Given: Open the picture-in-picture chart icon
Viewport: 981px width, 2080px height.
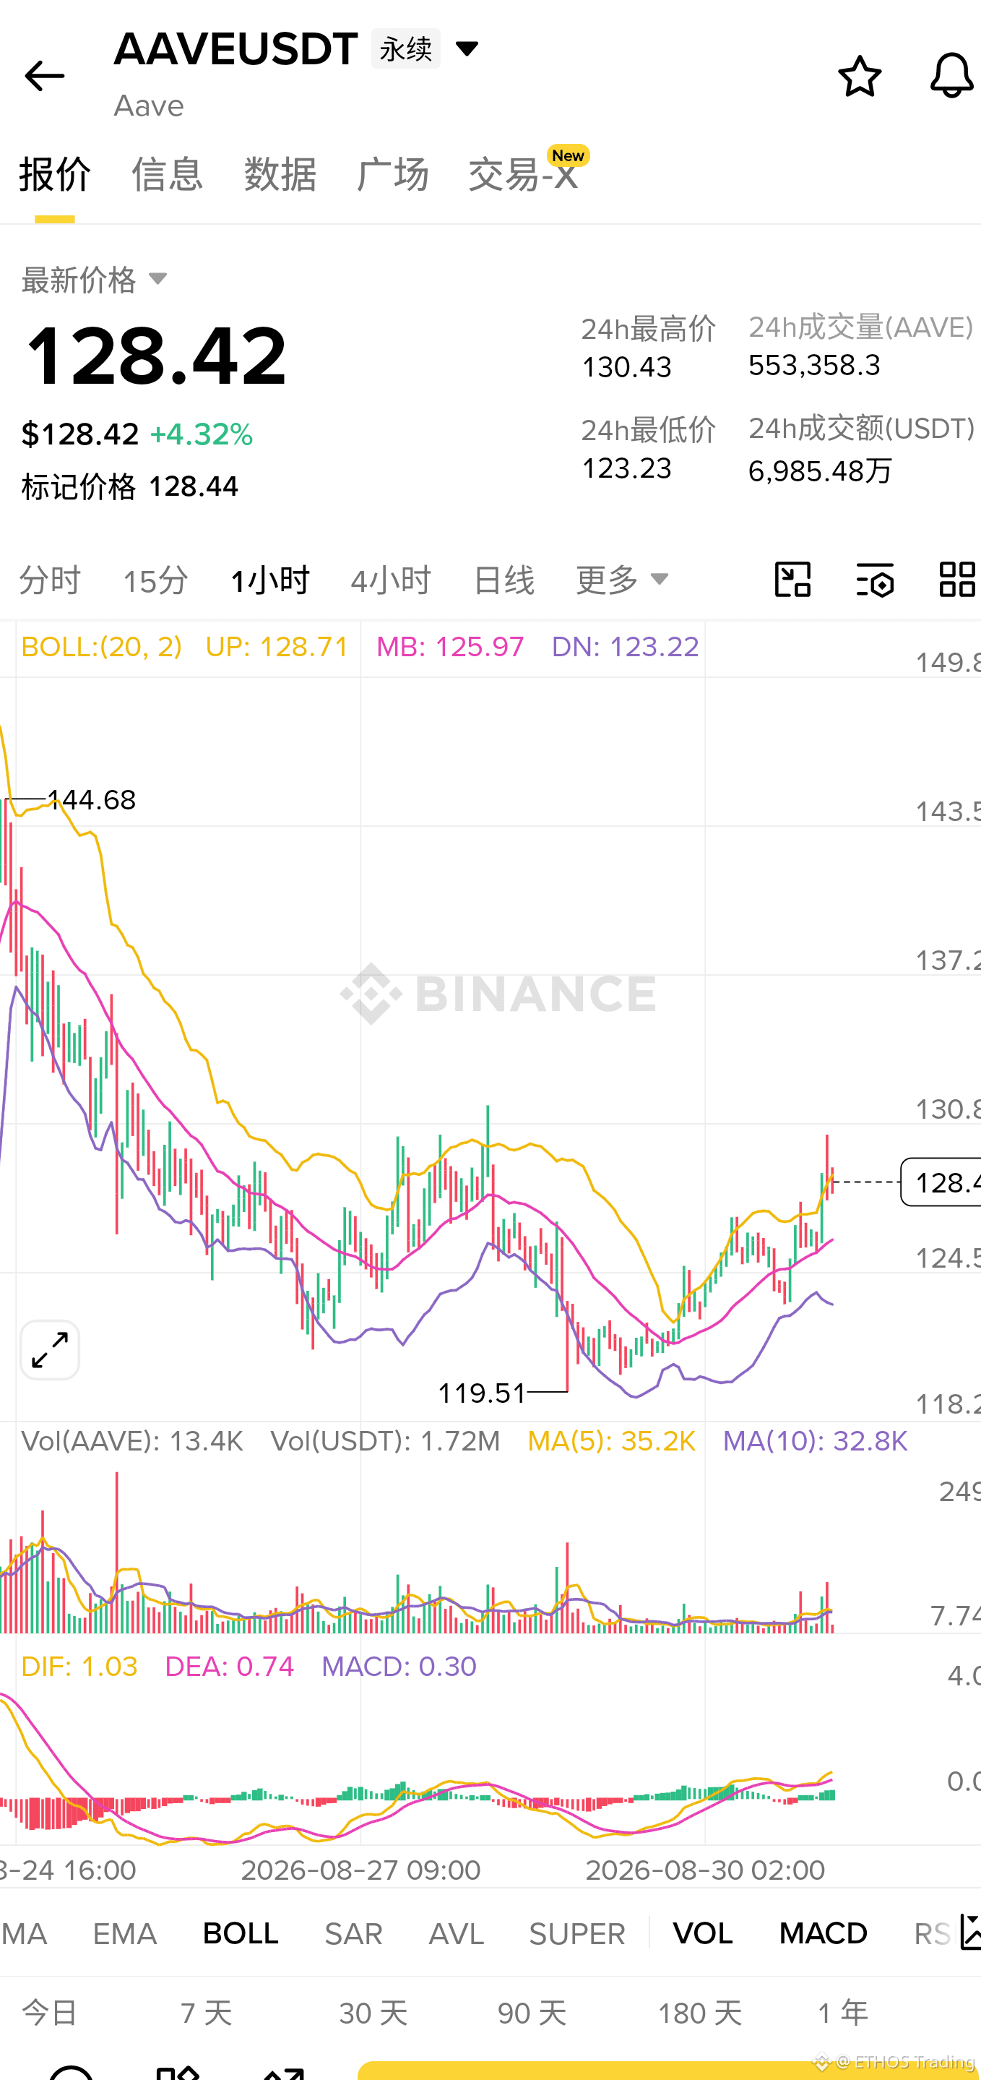Looking at the screenshot, I should (793, 580).
